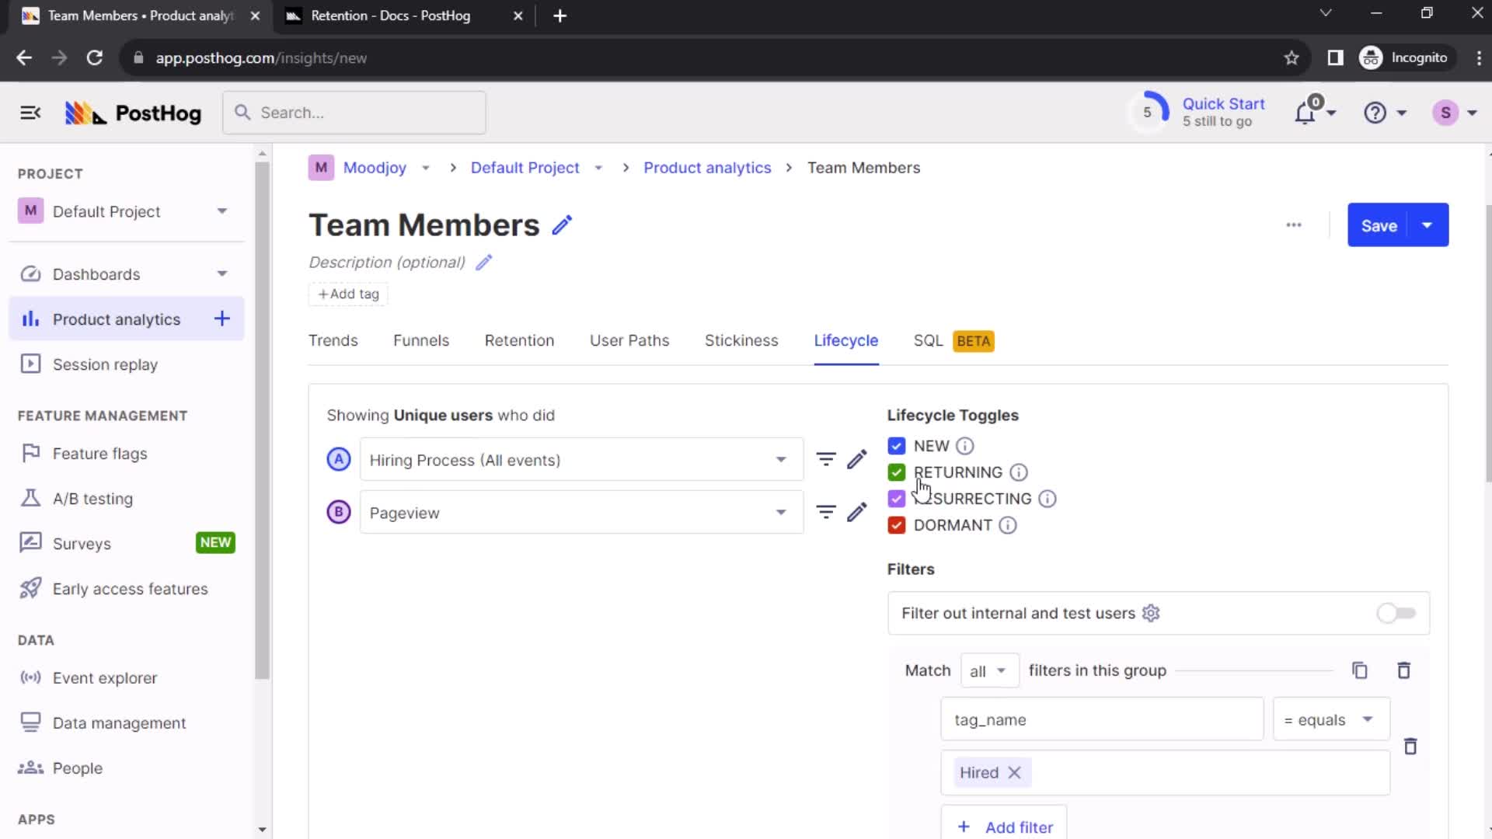Switch to the Retention Docs browser tab

tap(404, 16)
